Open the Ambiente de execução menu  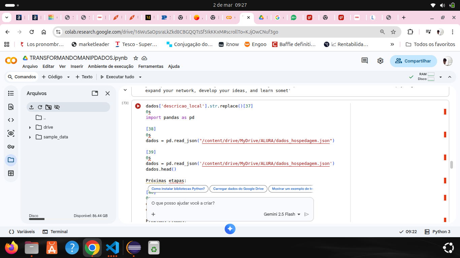click(110, 67)
